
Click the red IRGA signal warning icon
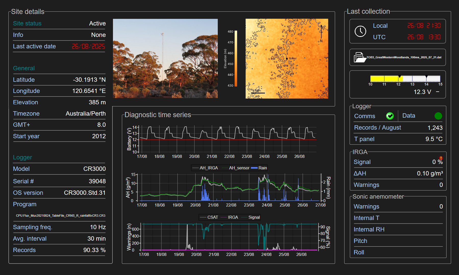tap(441, 158)
